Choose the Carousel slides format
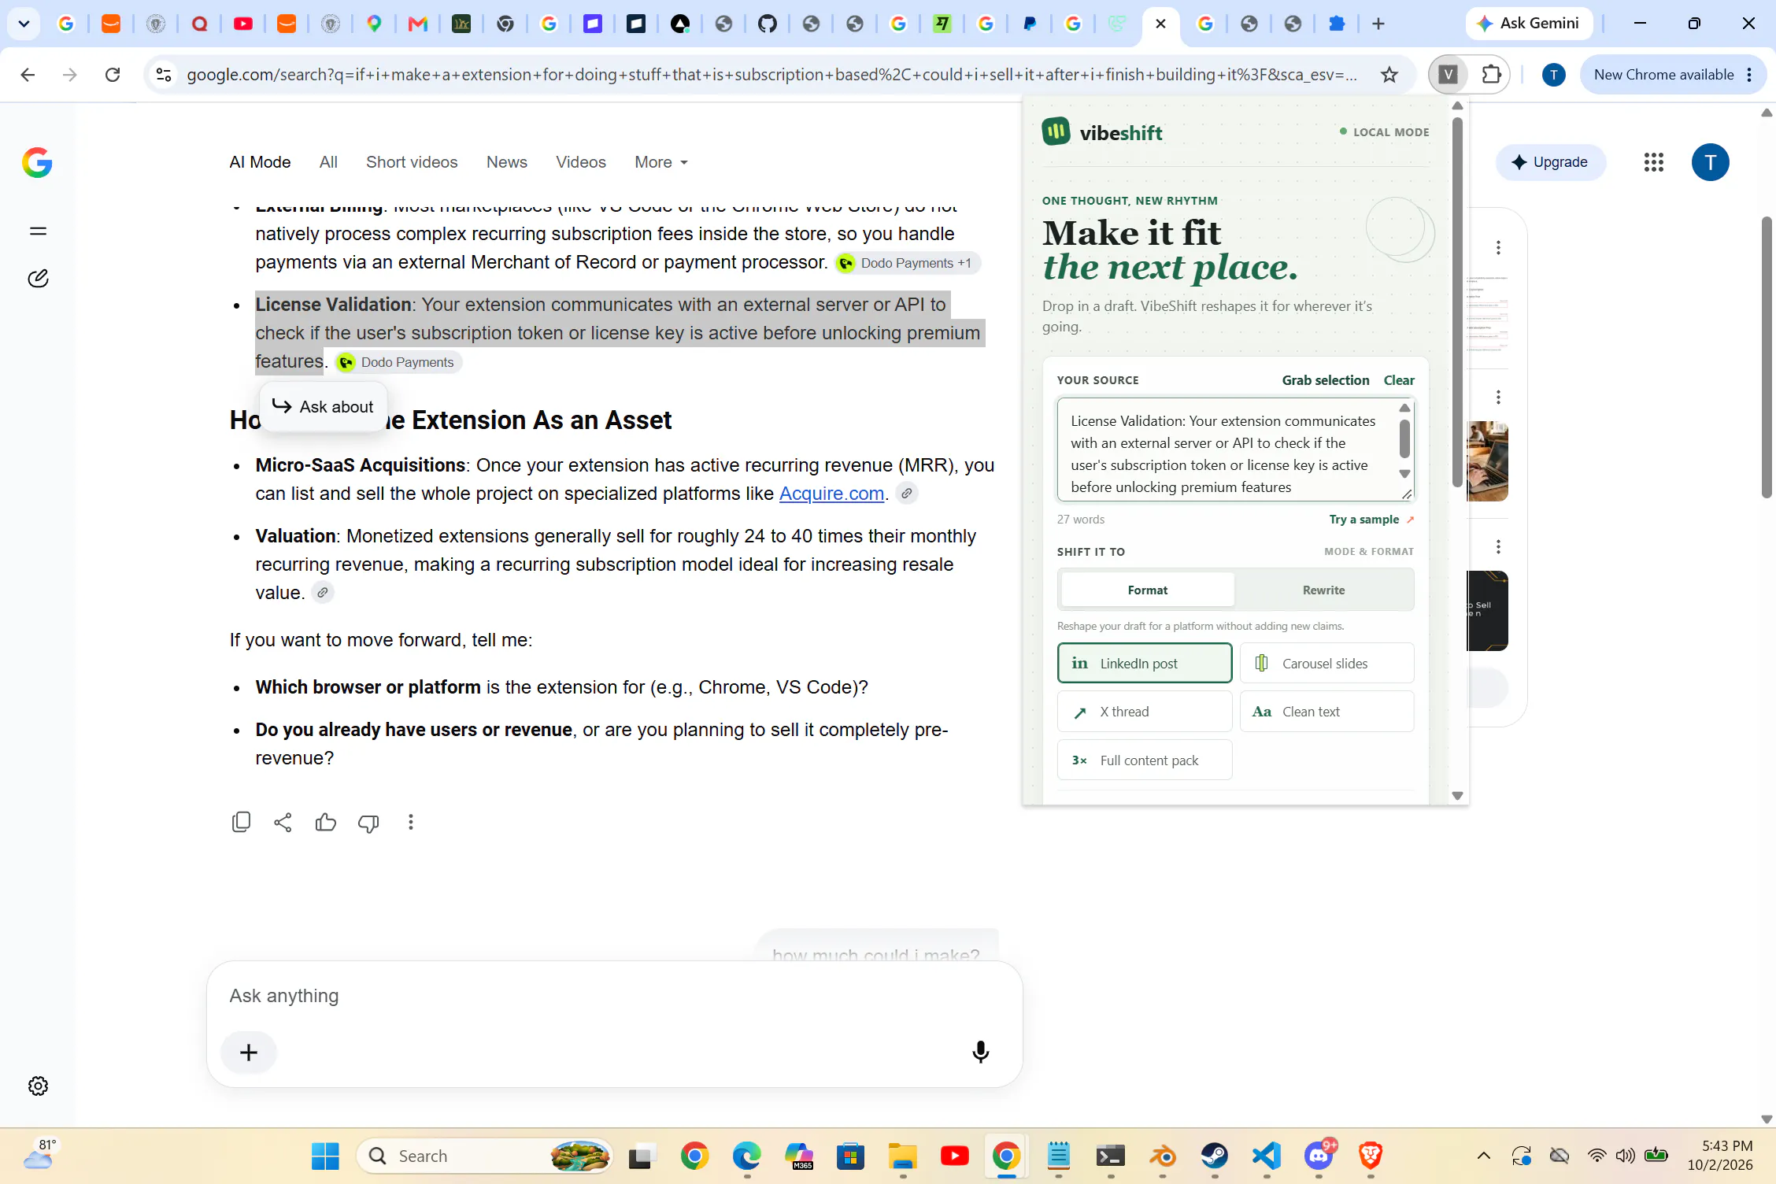Screen dimensions: 1776x1184 1326,664
